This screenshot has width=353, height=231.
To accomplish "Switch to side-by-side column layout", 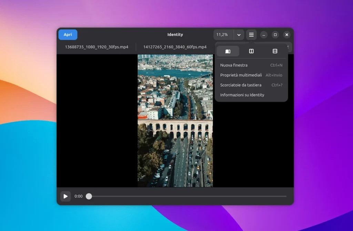I will tap(251, 51).
